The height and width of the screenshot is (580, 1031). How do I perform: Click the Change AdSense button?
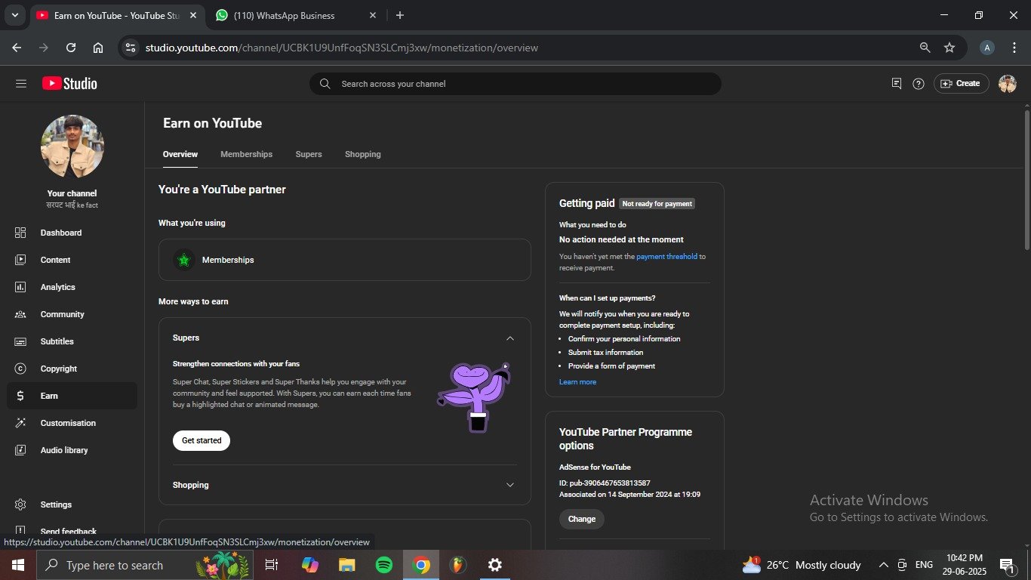[582, 519]
